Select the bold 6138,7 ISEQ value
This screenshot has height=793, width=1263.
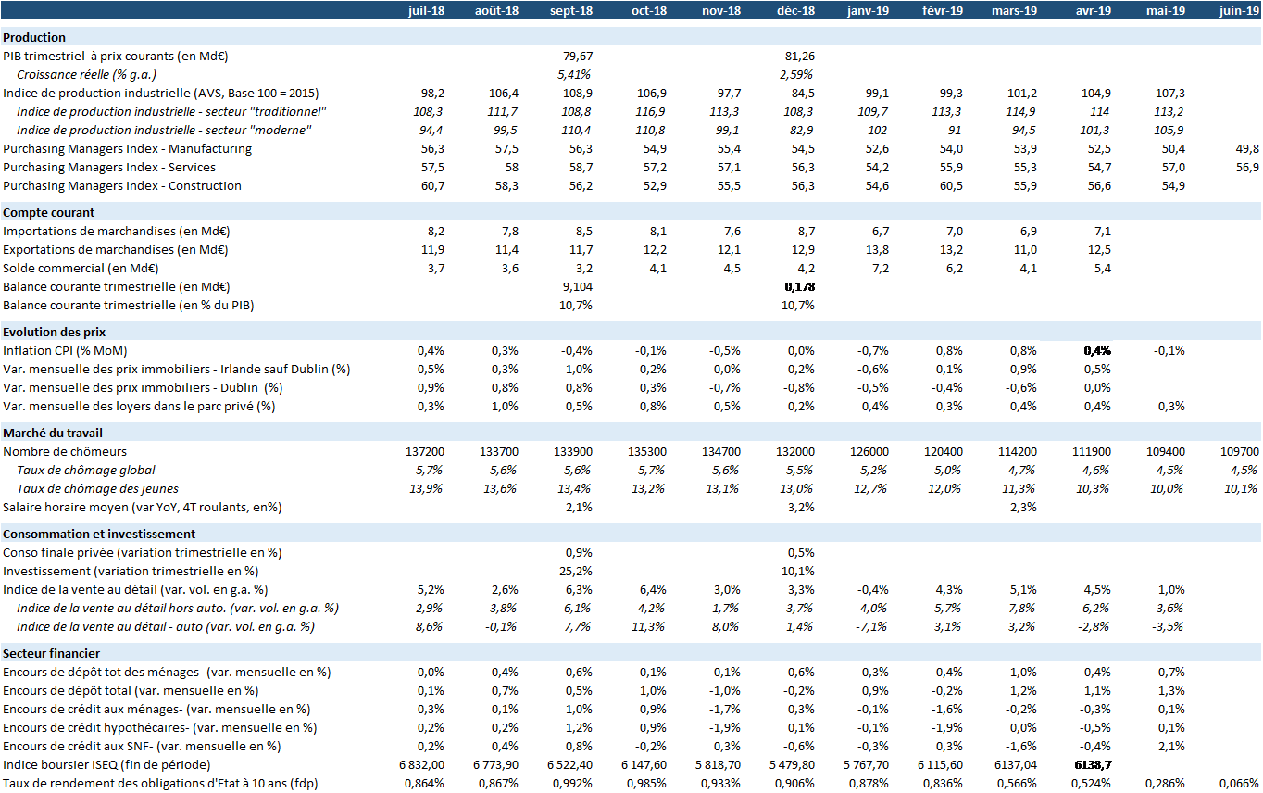1094,764
